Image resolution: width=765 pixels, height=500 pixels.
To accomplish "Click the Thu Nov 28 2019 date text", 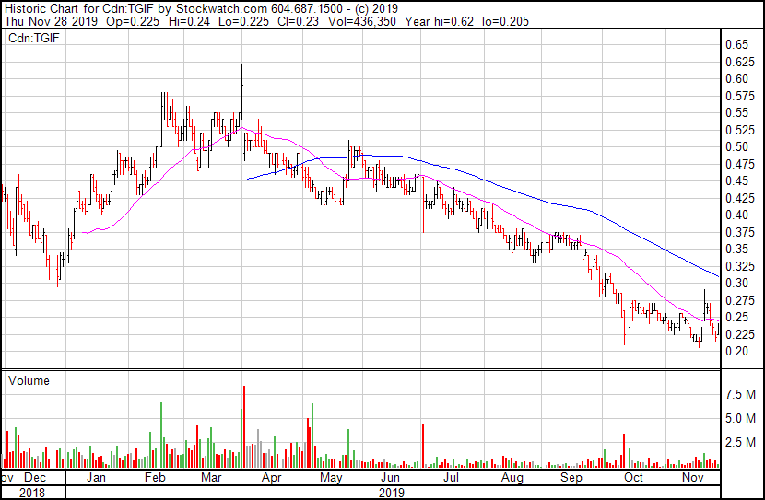I will point(51,21).
